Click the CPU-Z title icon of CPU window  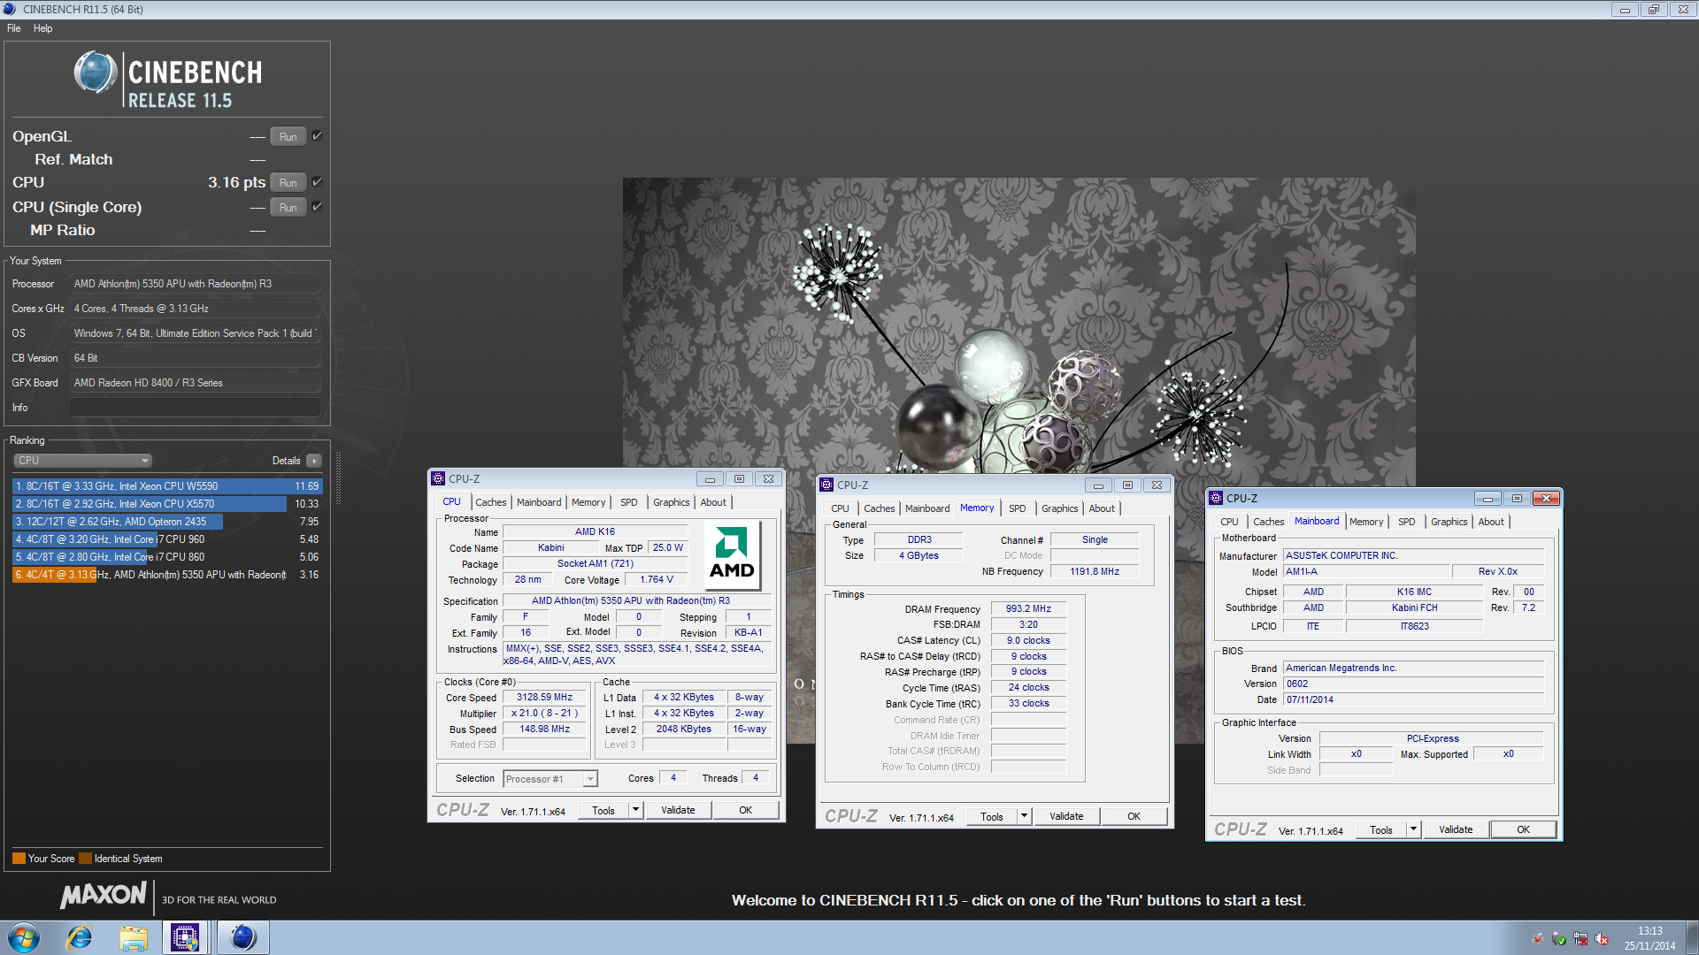coord(438,479)
